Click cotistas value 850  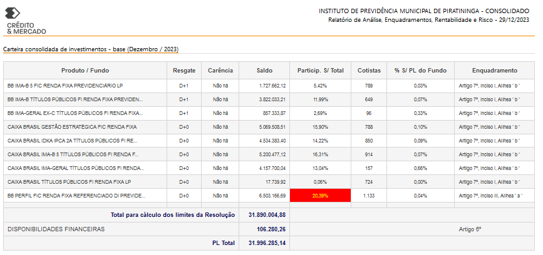[x=369, y=141]
